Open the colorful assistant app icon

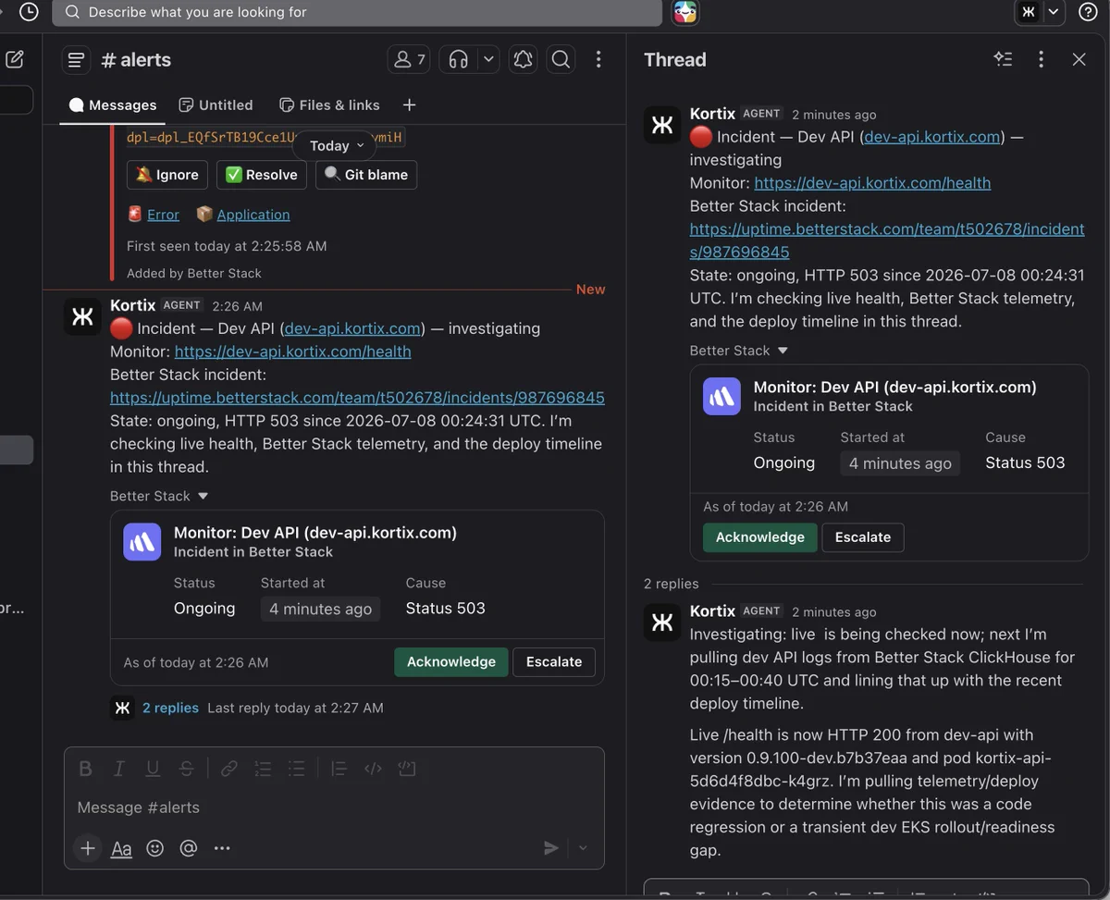point(684,12)
